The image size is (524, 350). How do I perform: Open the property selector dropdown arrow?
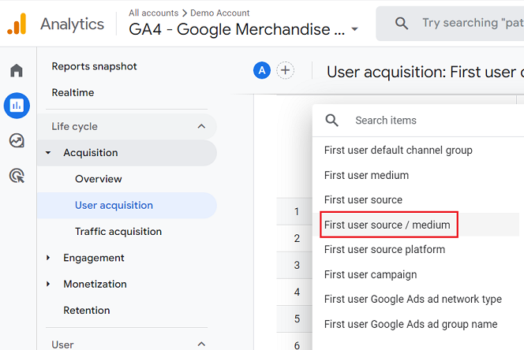click(x=355, y=29)
